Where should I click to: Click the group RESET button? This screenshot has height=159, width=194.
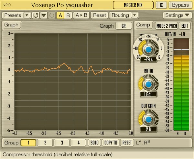[x=127, y=143]
